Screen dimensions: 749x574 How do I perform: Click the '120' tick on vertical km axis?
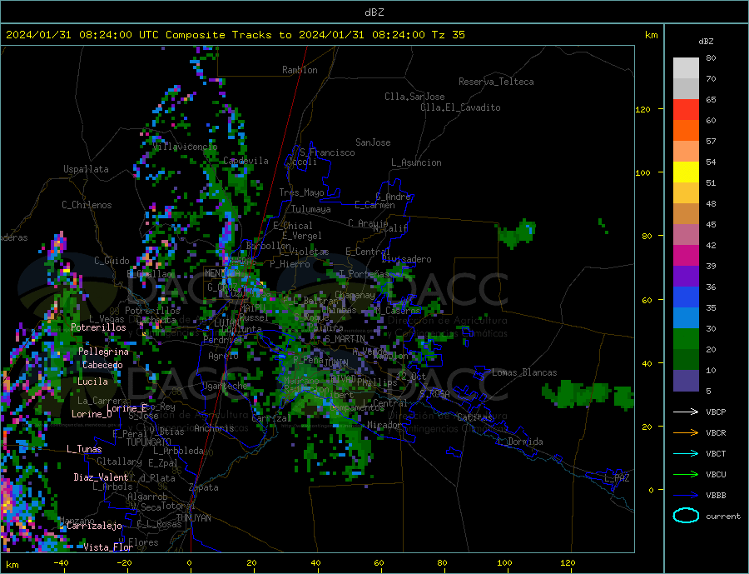[x=642, y=109]
